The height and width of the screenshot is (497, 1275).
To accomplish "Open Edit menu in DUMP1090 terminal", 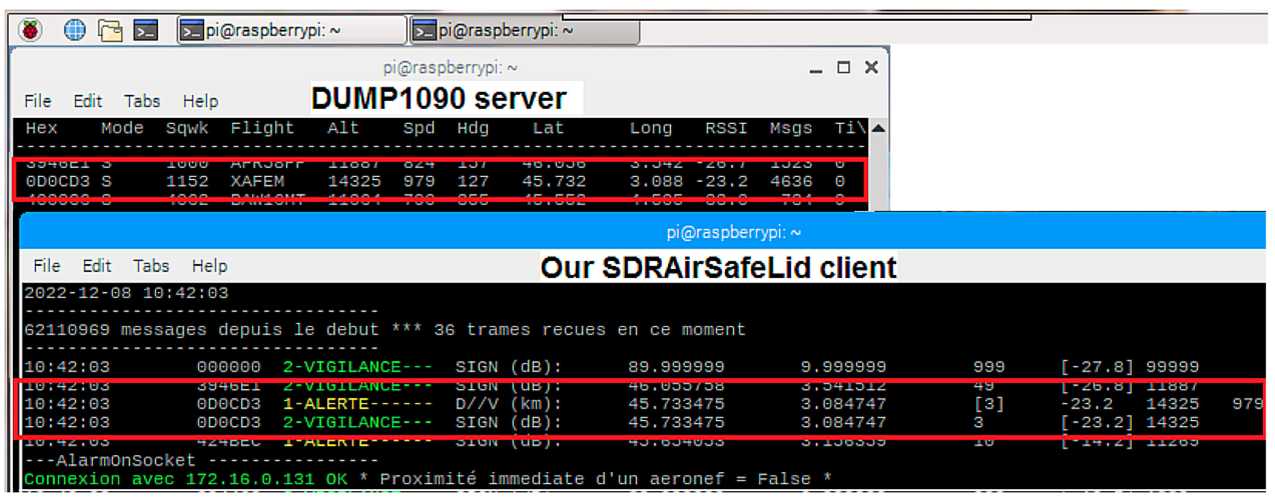I will pyautogui.click(x=88, y=101).
